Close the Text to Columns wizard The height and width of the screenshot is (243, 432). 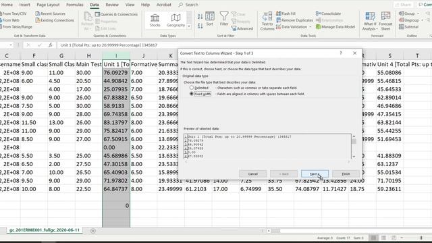(x=354, y=53)
